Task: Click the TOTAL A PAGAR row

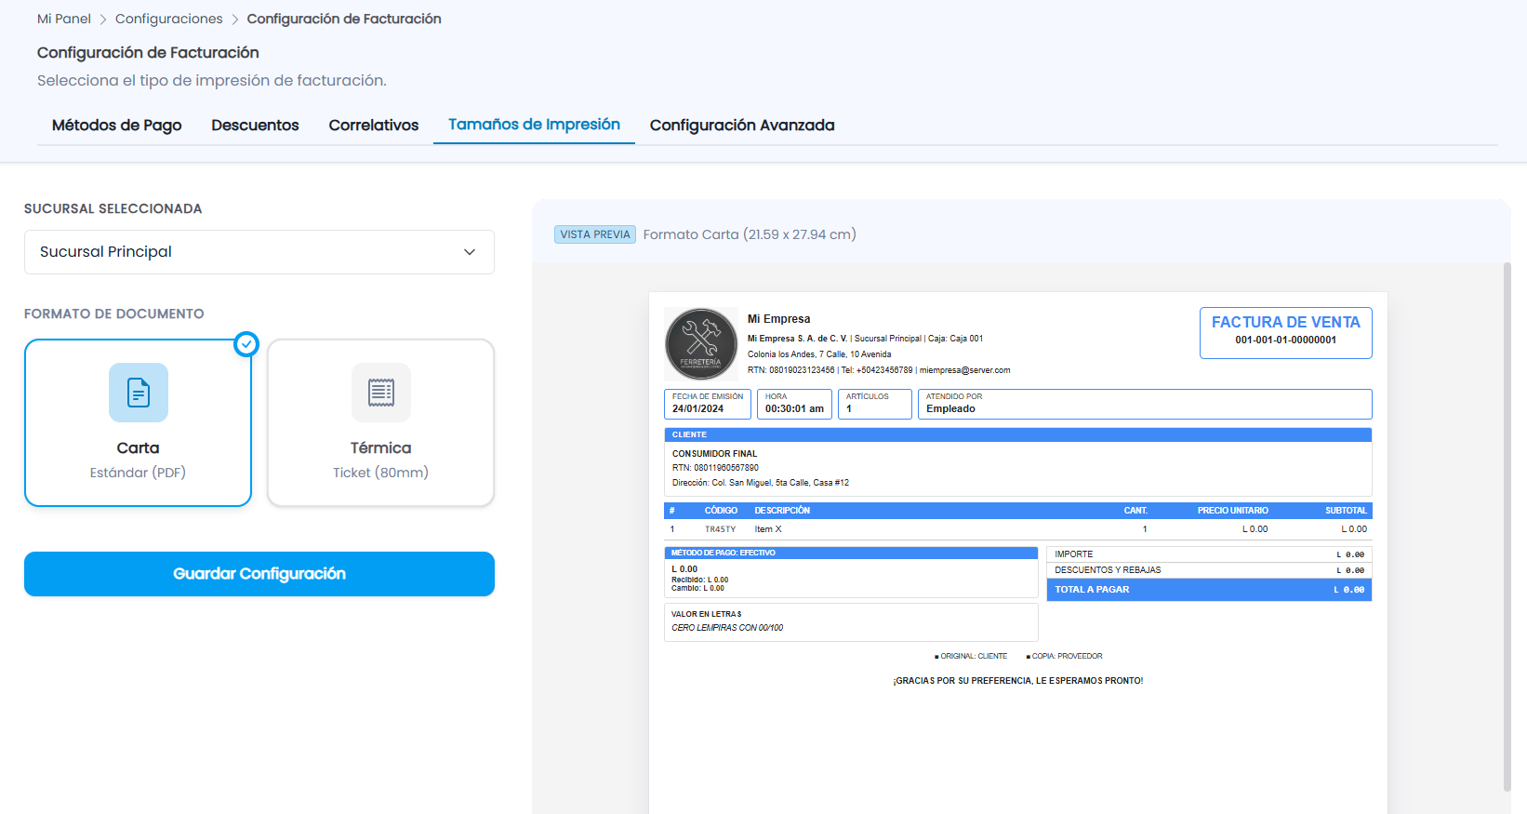Action: pos(1209,590)
